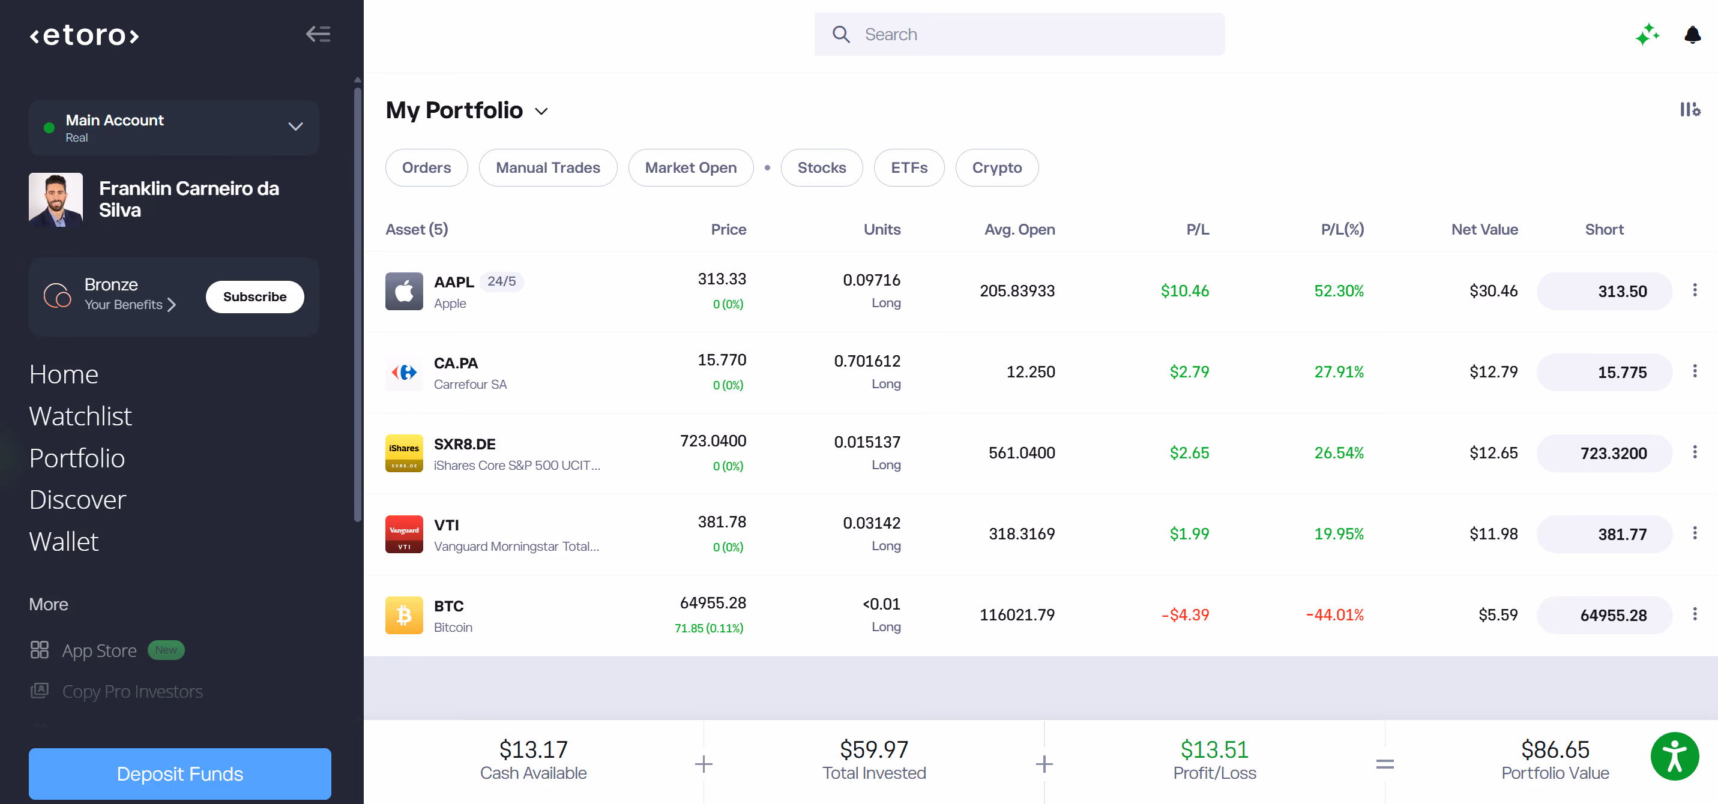The image size is (1718, 804).
Task: Open the accessibility widget
Action: (x=1675, y=757)
